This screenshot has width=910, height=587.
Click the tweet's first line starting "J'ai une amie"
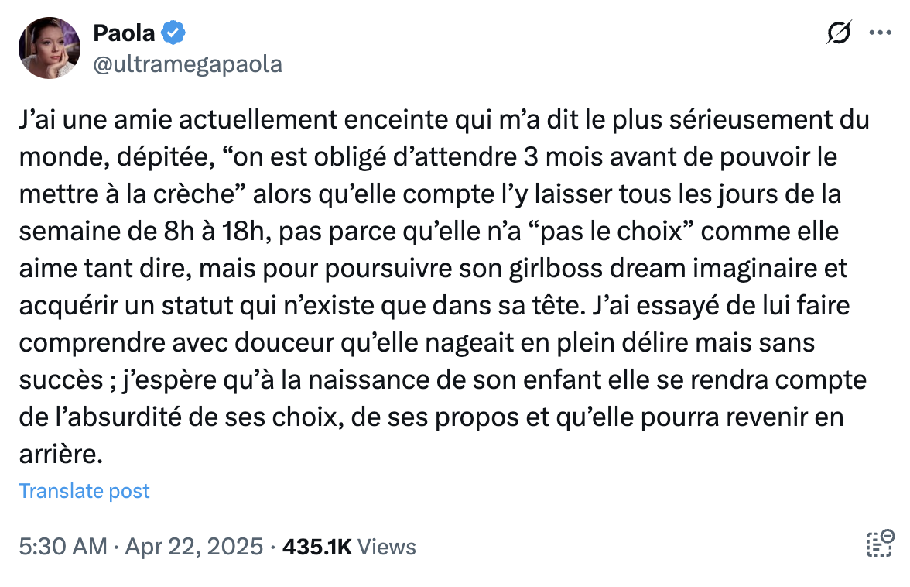tap(444, 119)
